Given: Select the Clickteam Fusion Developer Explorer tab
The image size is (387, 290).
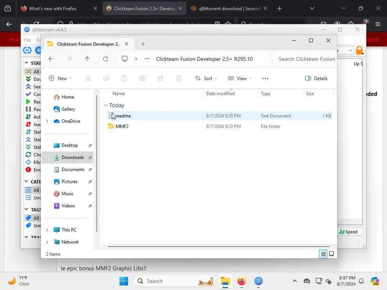Looking at the screenshot, I should 88,44.
